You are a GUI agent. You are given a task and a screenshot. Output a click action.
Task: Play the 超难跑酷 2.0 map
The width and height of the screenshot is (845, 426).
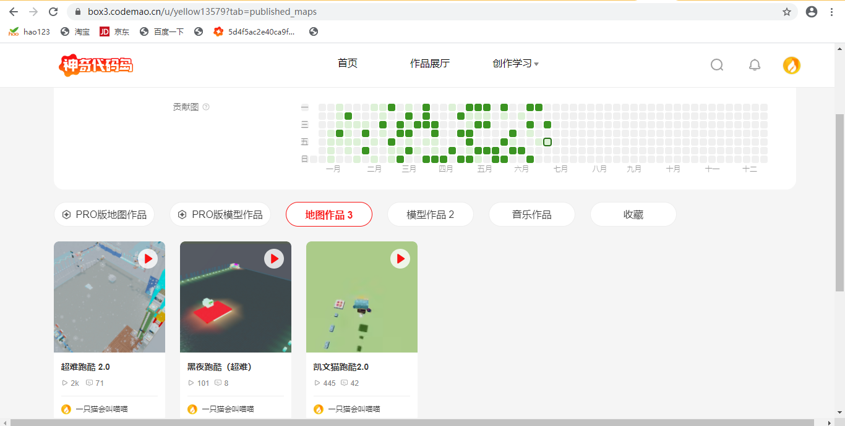pos(148,259)
